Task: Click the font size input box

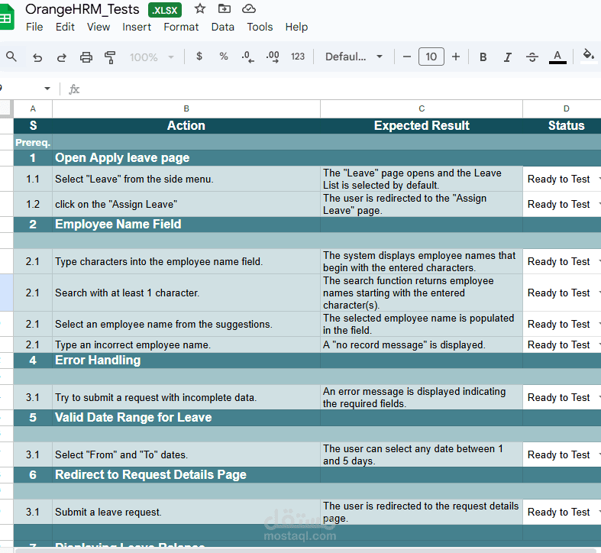Action: tap(431, 57)
